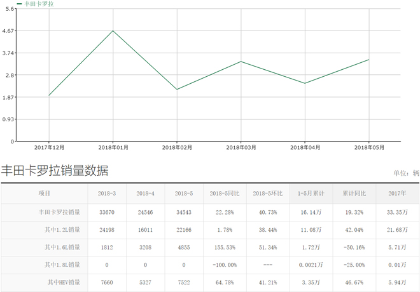This screenshot has height=292, width=420.
Task: Click the 其中1.2L销量 row label
Action: click(62, 230)
